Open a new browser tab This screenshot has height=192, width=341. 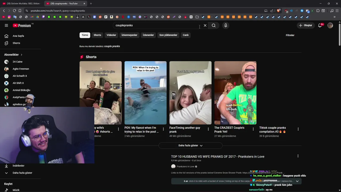point(91,3)
